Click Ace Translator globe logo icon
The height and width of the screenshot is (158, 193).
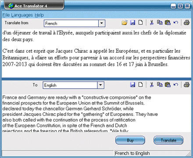[11, 6]
